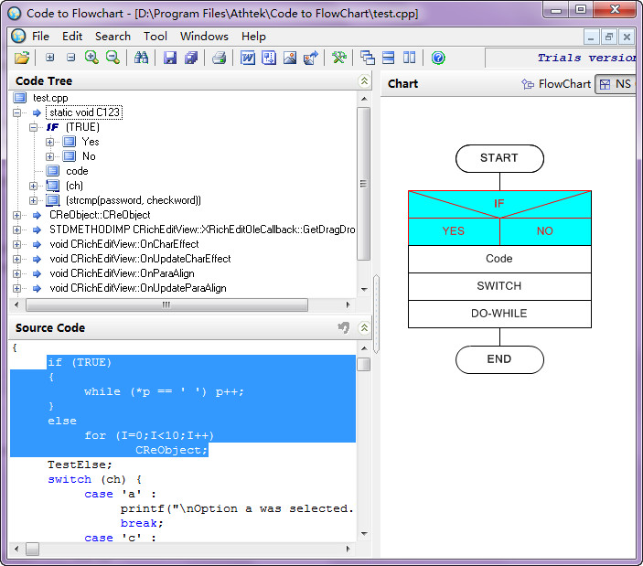Select test.cpp in the code tree

[50, 98]
